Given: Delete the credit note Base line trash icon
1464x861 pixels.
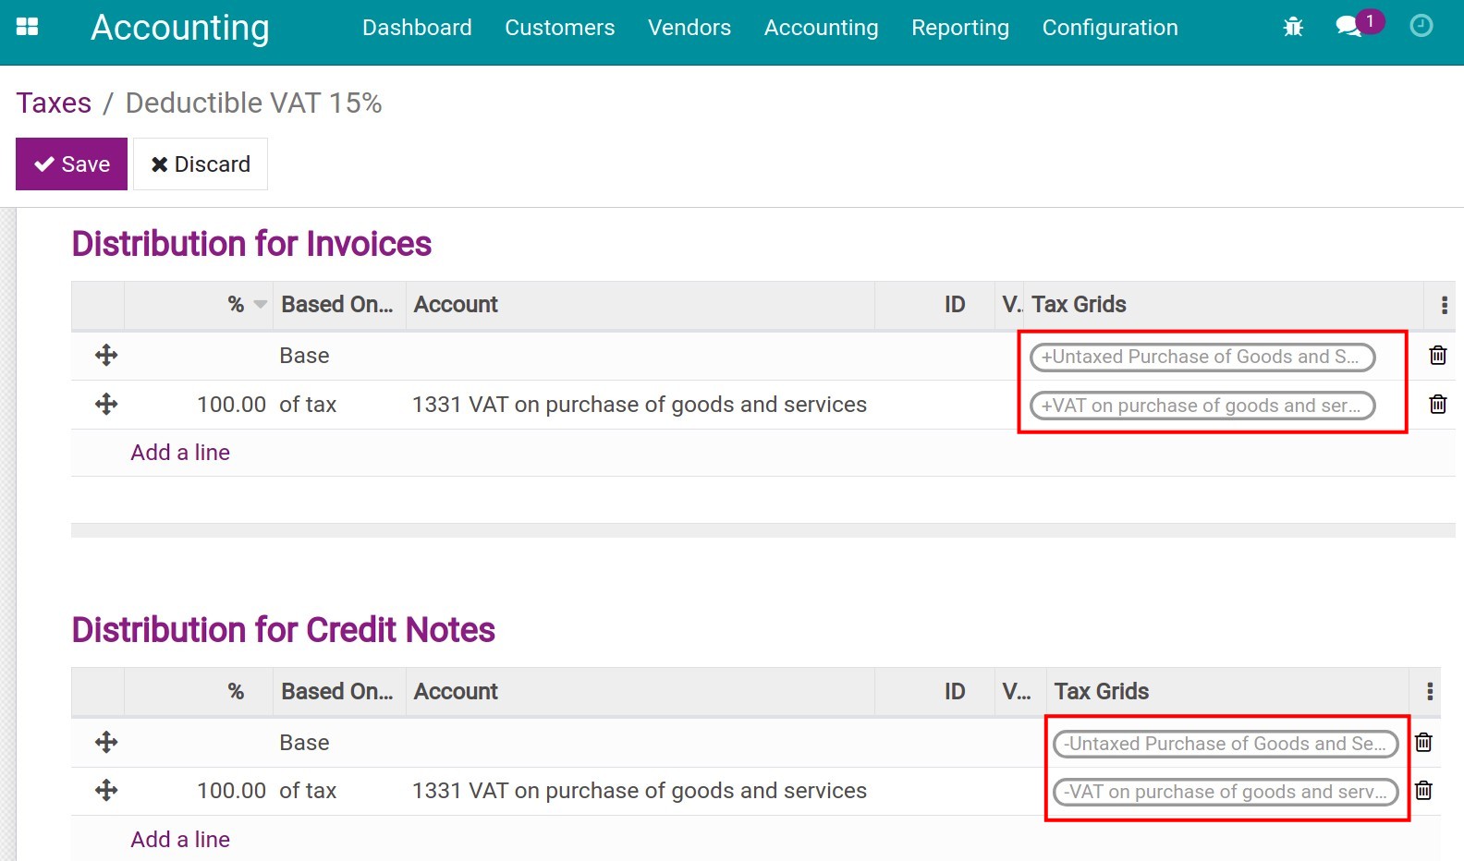Looking at the screenshot, I should 1424,742.
